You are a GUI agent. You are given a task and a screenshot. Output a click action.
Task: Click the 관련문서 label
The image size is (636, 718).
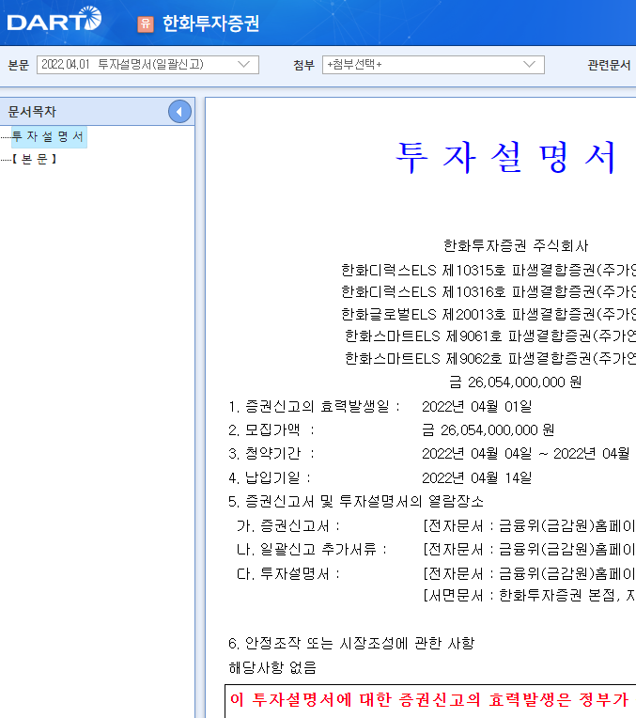click(609, 65)
